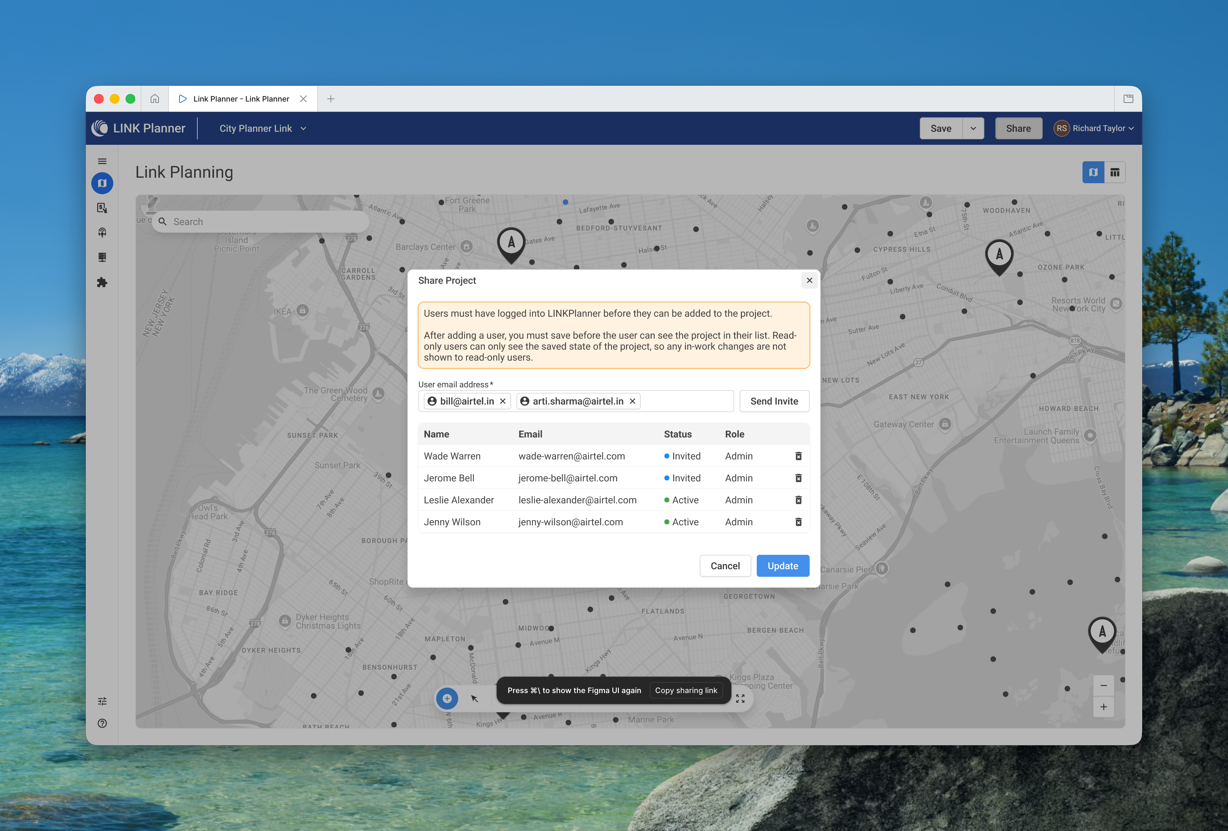1228x831 pixels.
Task: Close the Link Planner tab
Action: coord(303,99)
